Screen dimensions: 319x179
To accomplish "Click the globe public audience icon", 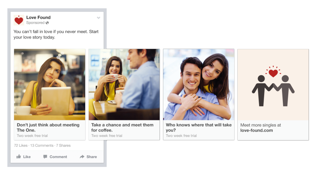I will 47,23.
